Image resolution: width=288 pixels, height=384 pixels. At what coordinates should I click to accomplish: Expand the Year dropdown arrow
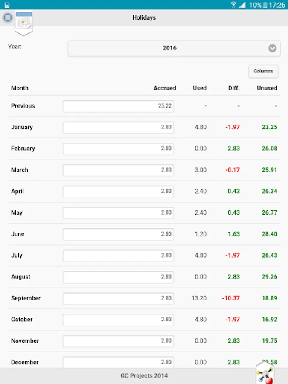pos(272,48)
